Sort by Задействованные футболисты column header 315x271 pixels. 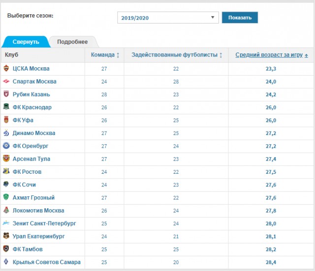[x=174, y=54]
